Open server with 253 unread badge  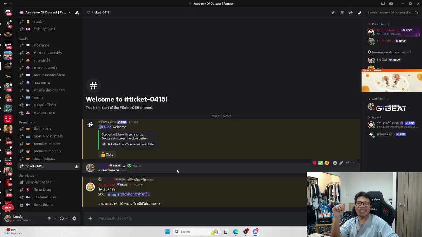[8, 45]
